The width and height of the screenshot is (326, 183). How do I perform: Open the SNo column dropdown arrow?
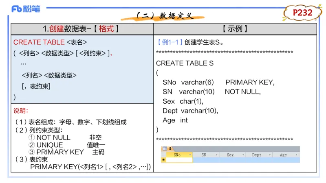pyautogui.click(x=190, y=155)
